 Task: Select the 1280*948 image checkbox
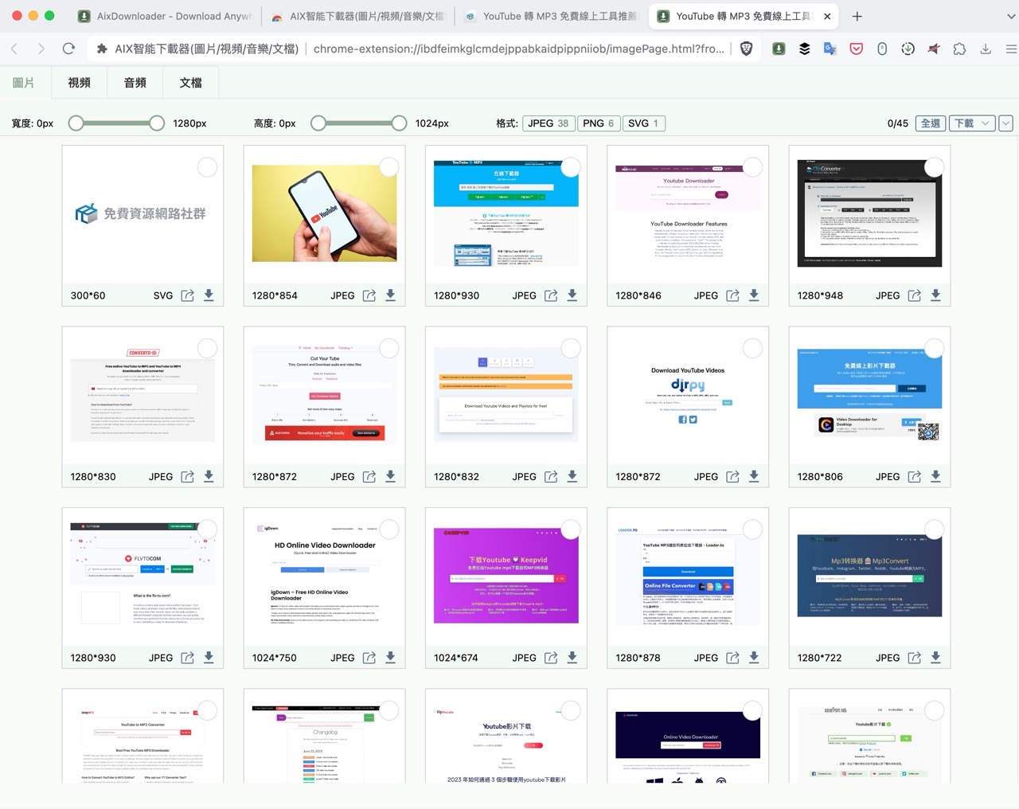(934, 167)
